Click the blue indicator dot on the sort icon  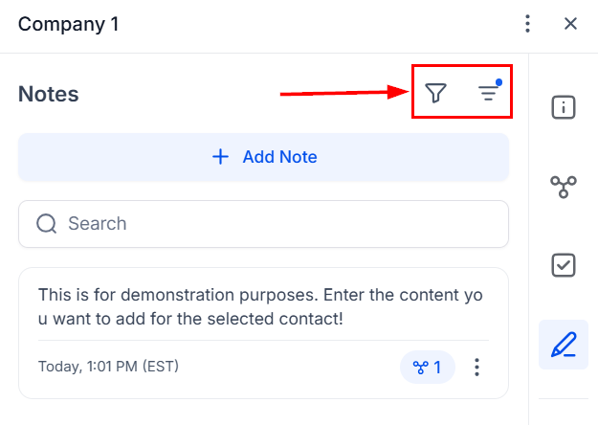[498, 83]
